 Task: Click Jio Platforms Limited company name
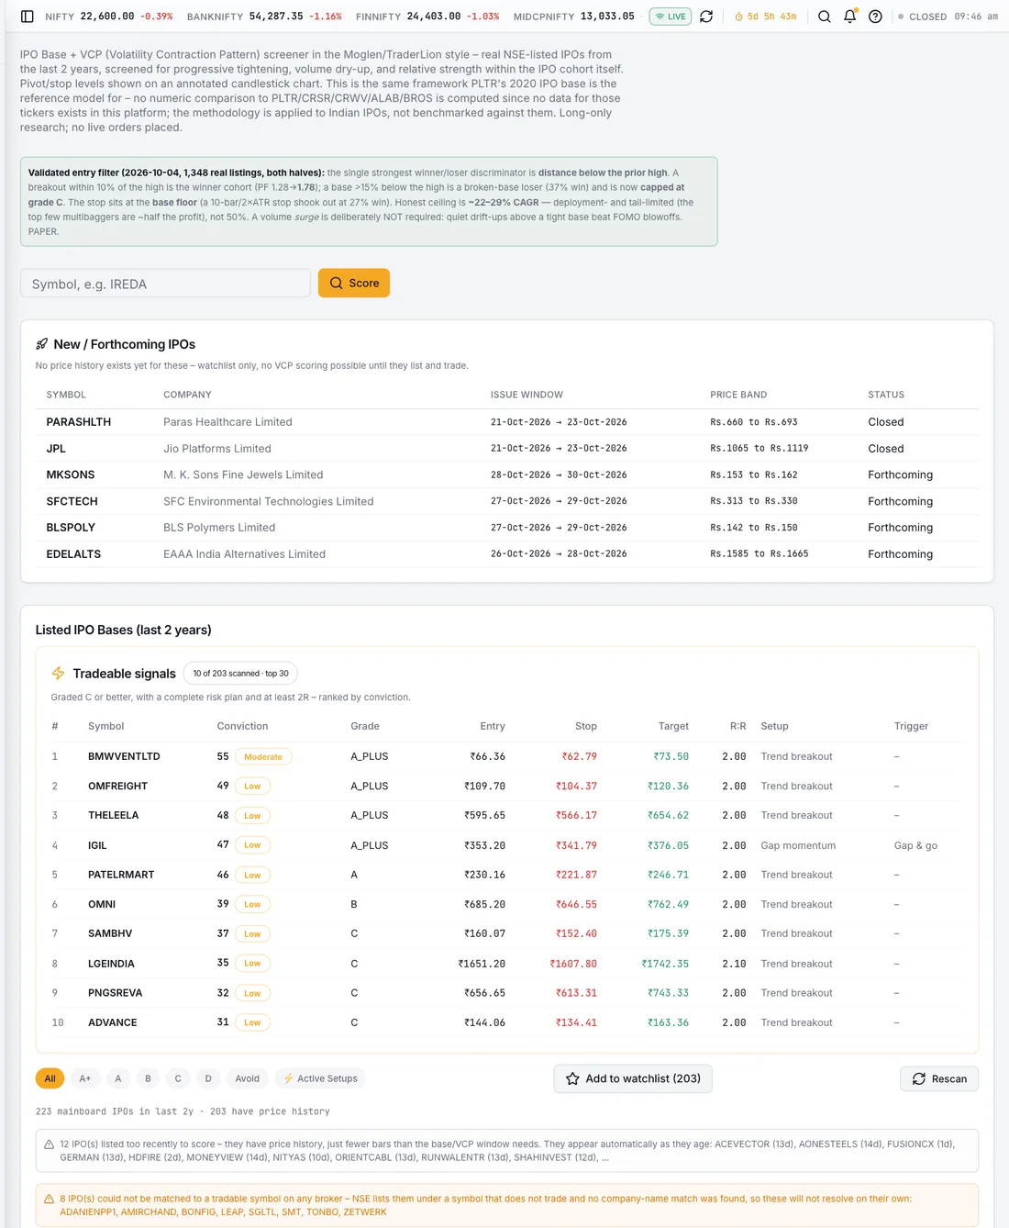[x=217, y=449]
